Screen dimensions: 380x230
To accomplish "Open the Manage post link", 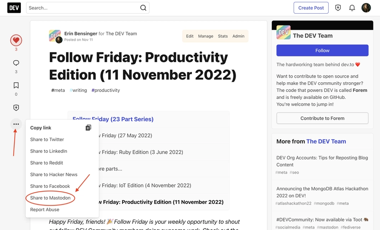I will coord(206,36).
